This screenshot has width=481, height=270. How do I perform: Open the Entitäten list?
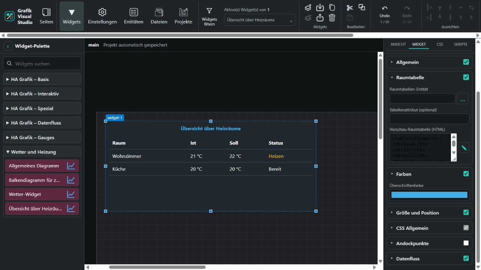[134, 16]
